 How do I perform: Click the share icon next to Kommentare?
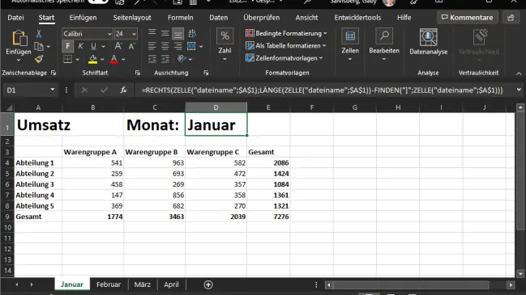coord(511,18)
